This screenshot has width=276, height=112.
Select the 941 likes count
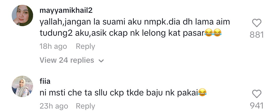pos(257,106)
